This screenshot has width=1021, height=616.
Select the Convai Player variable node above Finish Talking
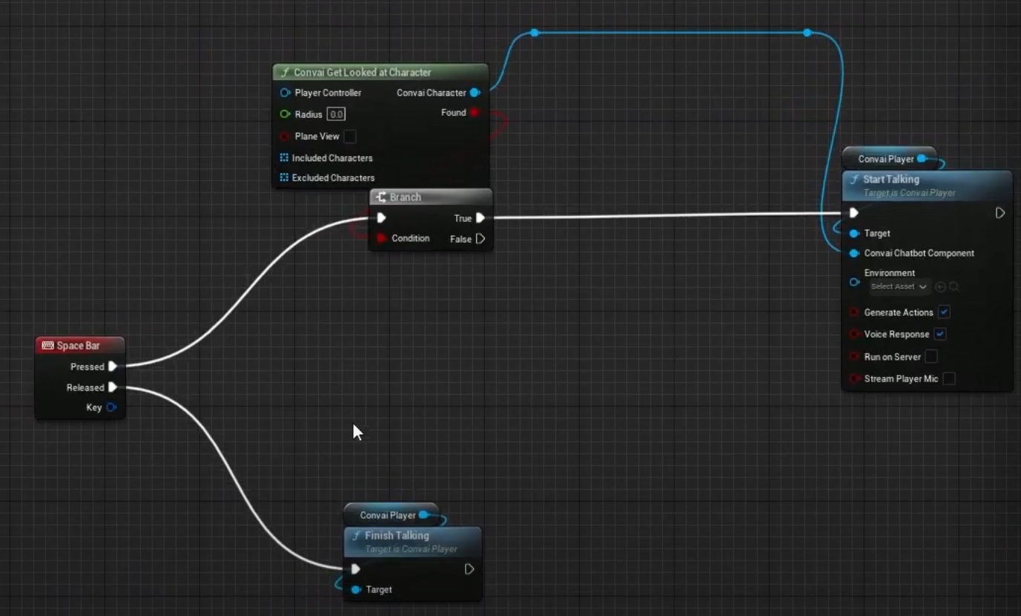[391, 515]
